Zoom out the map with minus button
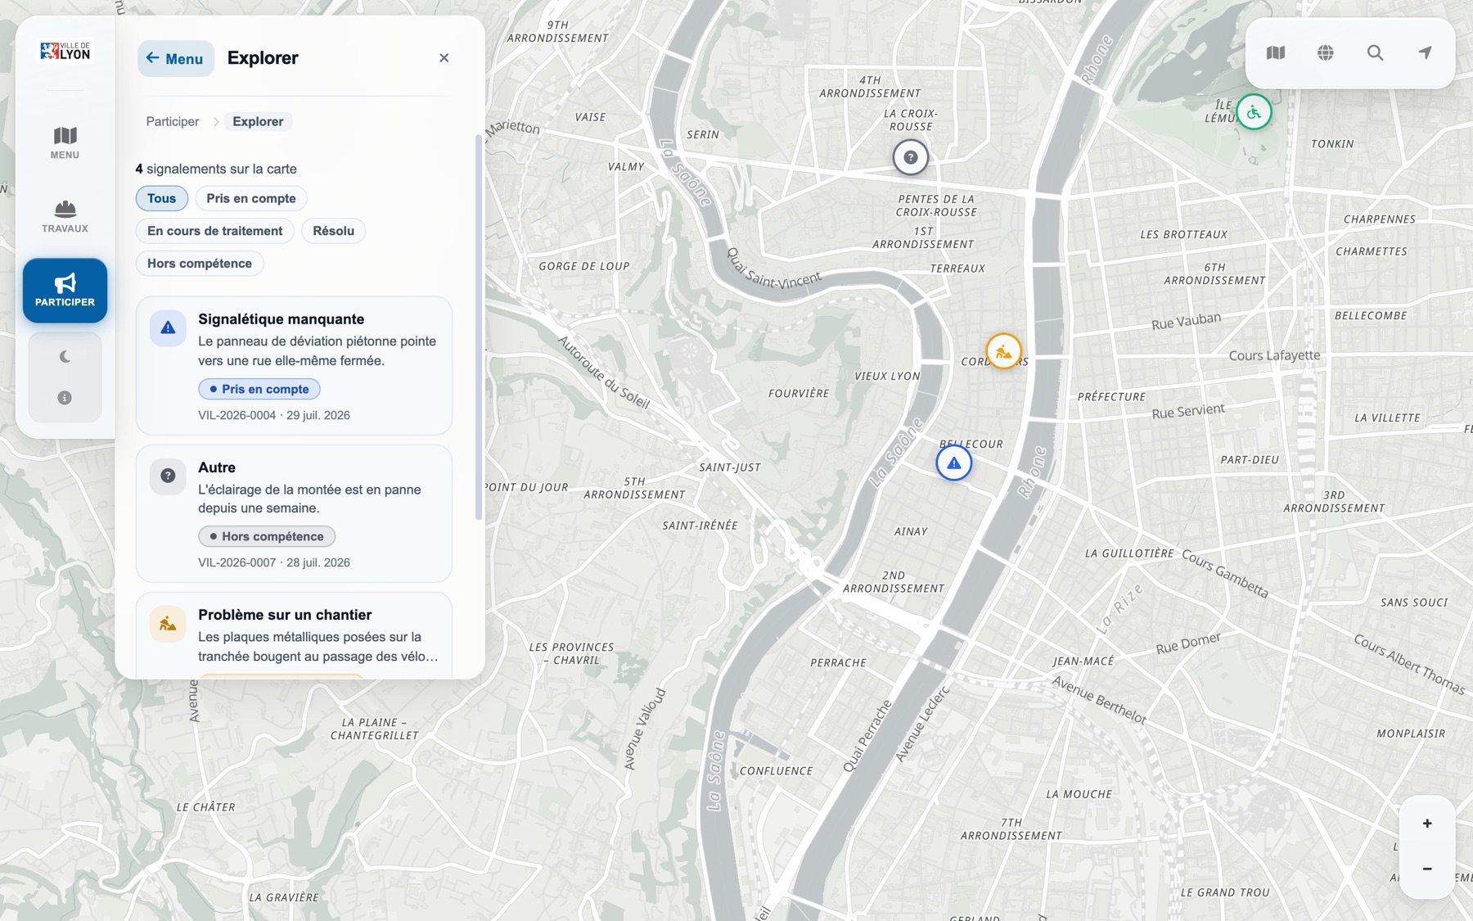This screenshot has width=1473, height=921. (1427, 869)
